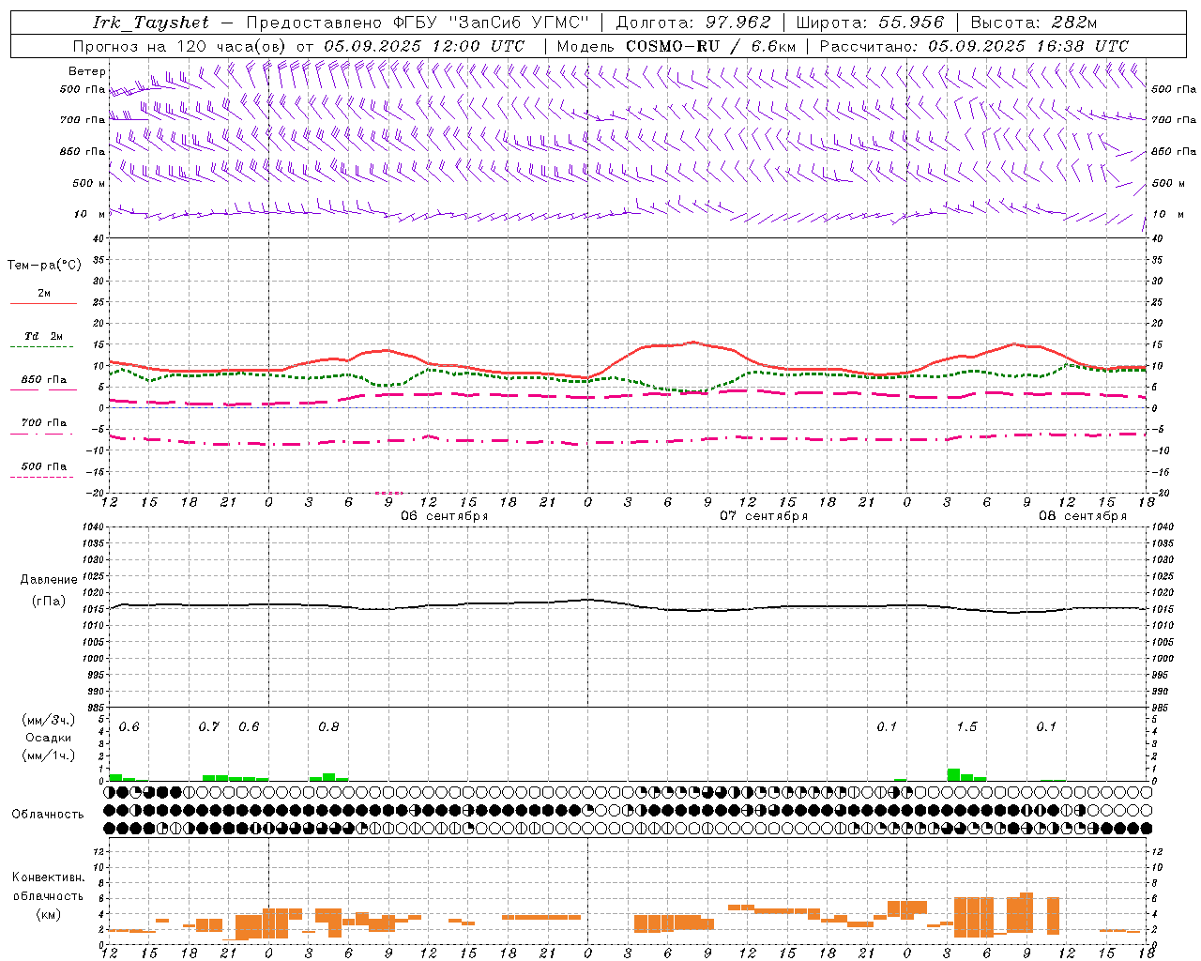This screenshot has width=1201, height=961.
Task: Click the 850 гПа temperature legend entry
Action: point(44,380)
